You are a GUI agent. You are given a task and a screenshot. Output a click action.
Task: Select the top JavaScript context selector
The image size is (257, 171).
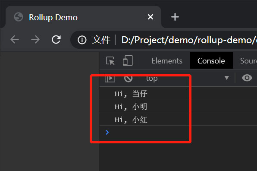coord(187,78)
